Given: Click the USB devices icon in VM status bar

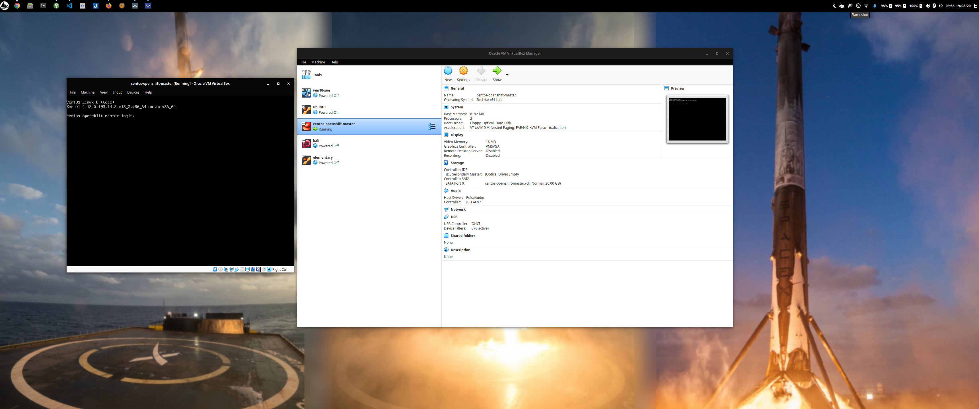Looking at the screenshot, I should (237, 269).
